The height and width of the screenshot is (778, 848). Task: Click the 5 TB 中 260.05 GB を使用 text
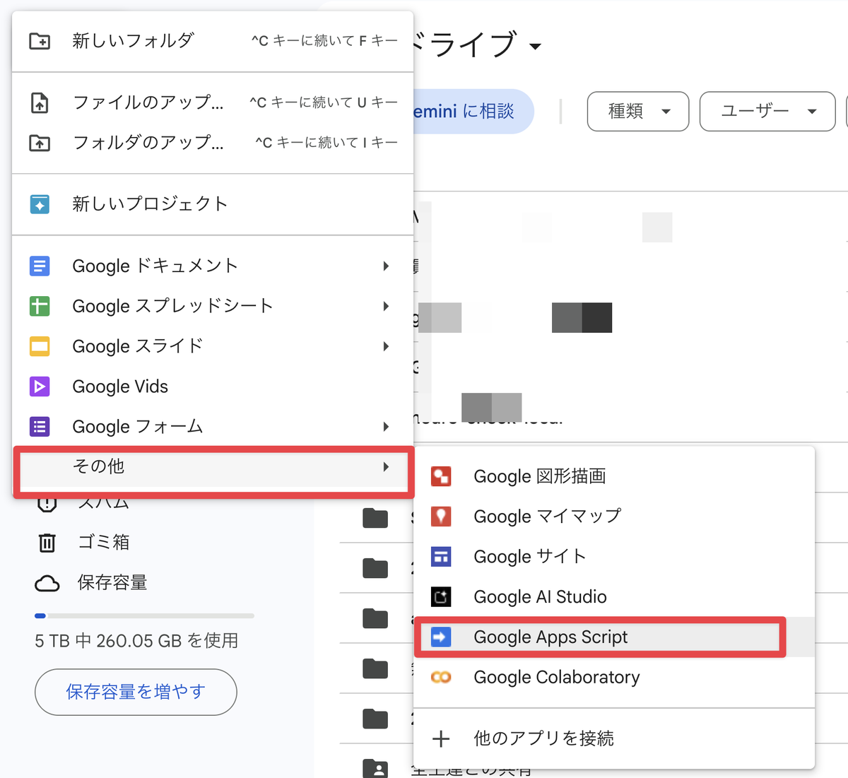(x=136, y=641)
